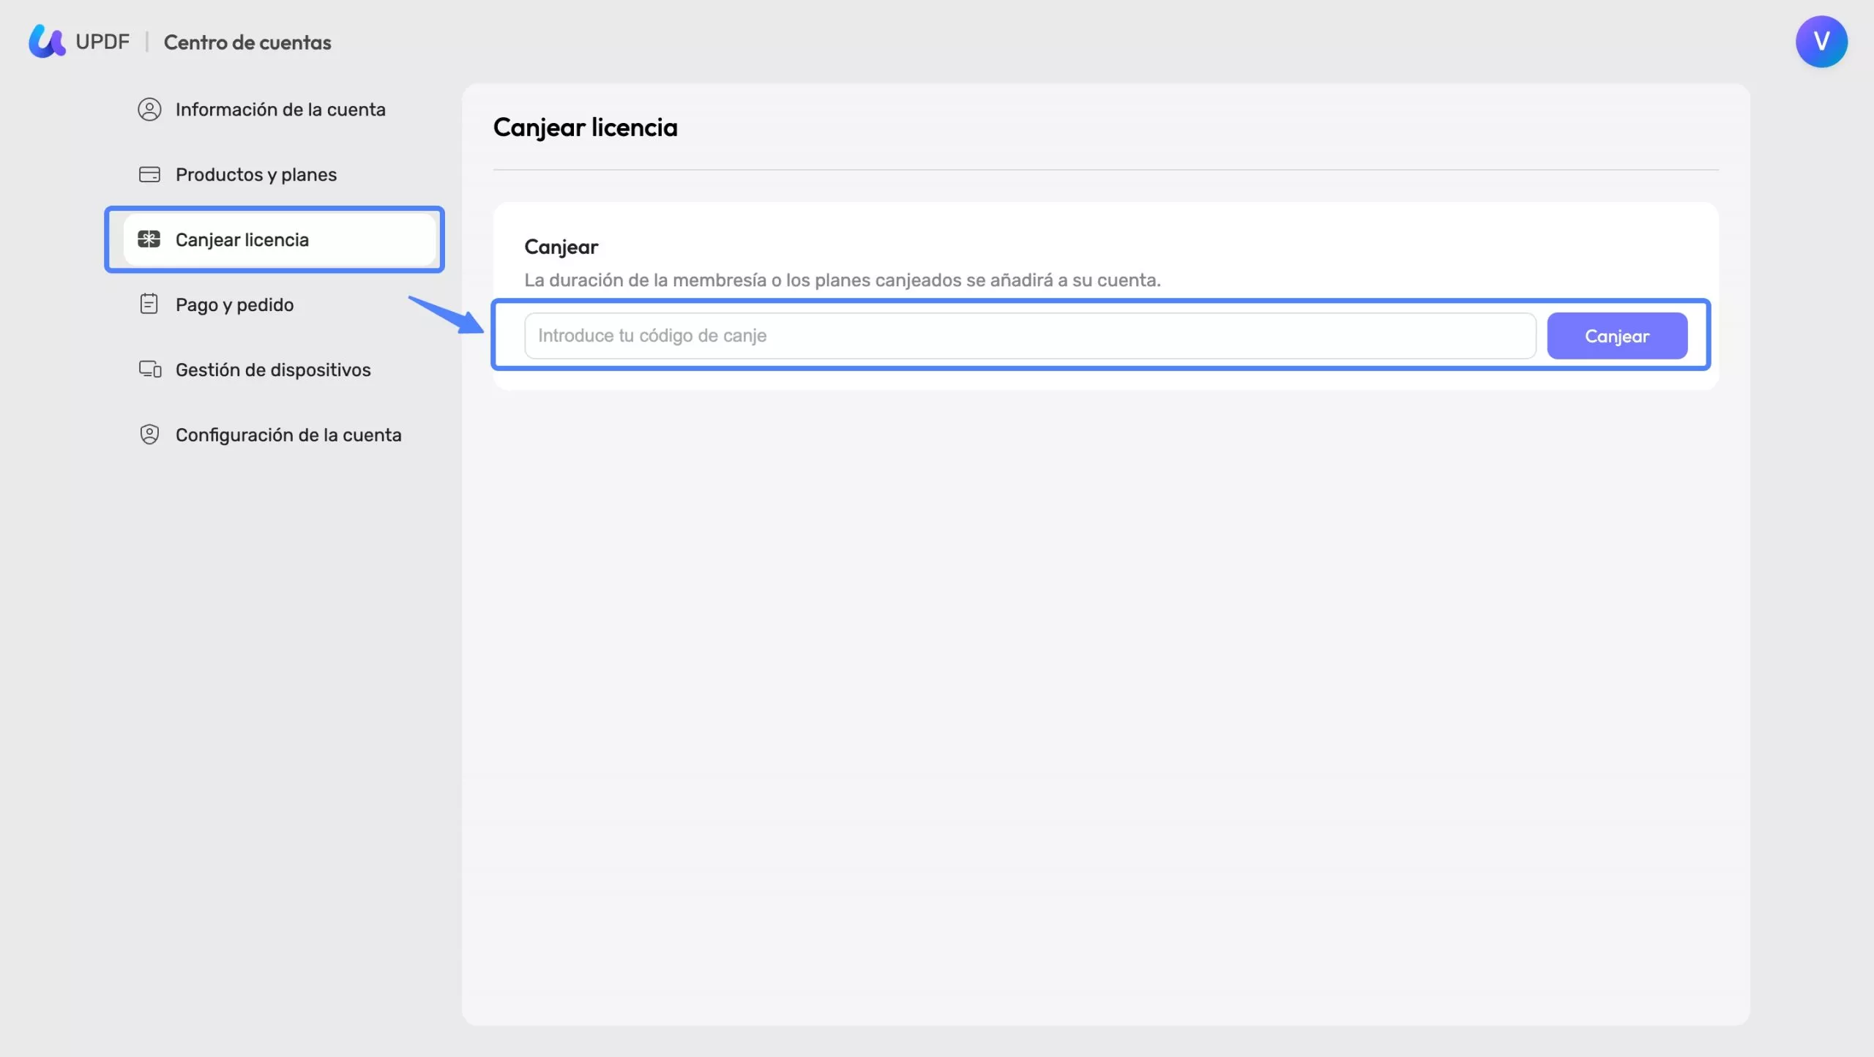This screenshot has height=1057, width=1874.
Task: Click the Gestión de dispositivos devices icon
Action: click(x=150, y=370)
